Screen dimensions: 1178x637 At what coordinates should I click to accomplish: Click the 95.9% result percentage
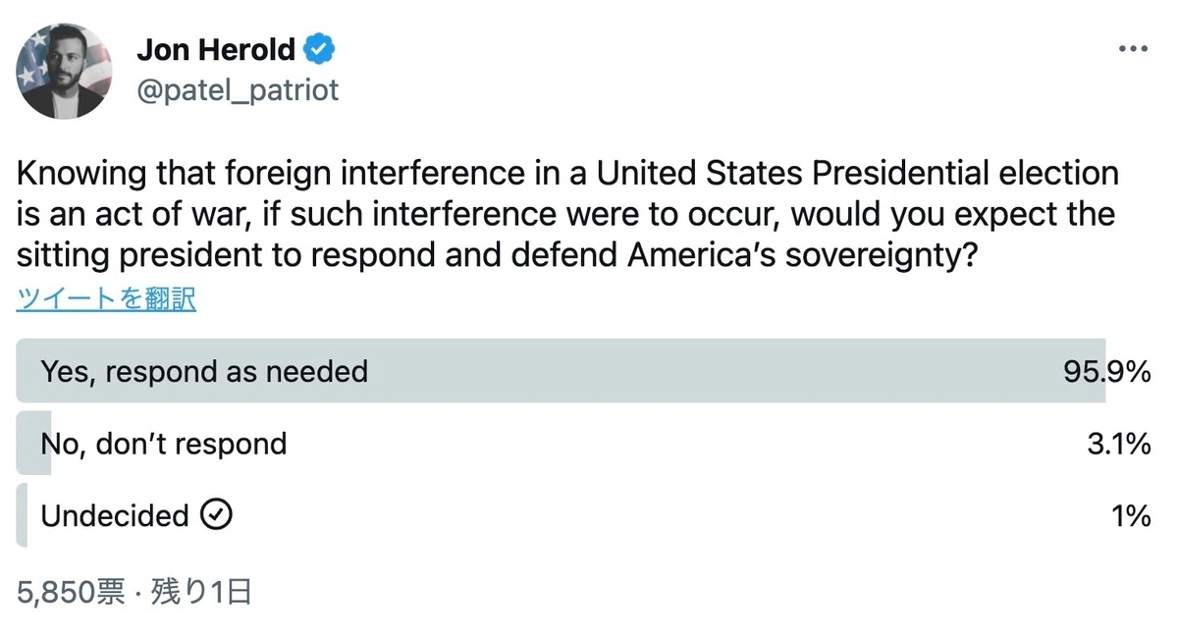(x=1105, y=371)
